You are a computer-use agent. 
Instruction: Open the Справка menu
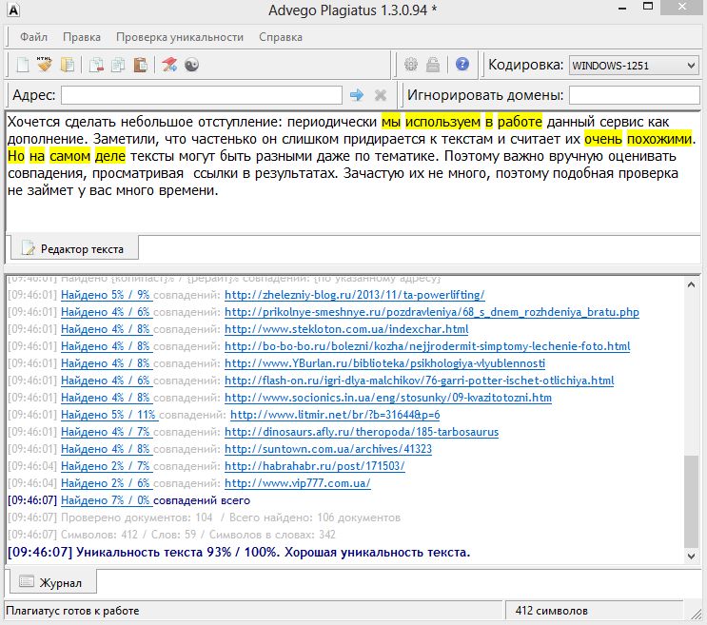(x=281, y=37)
